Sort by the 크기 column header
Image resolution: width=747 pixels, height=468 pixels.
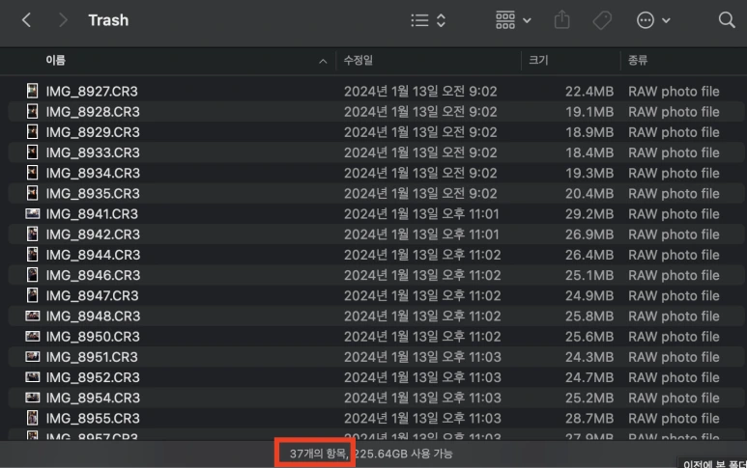[x=539, y=60]
